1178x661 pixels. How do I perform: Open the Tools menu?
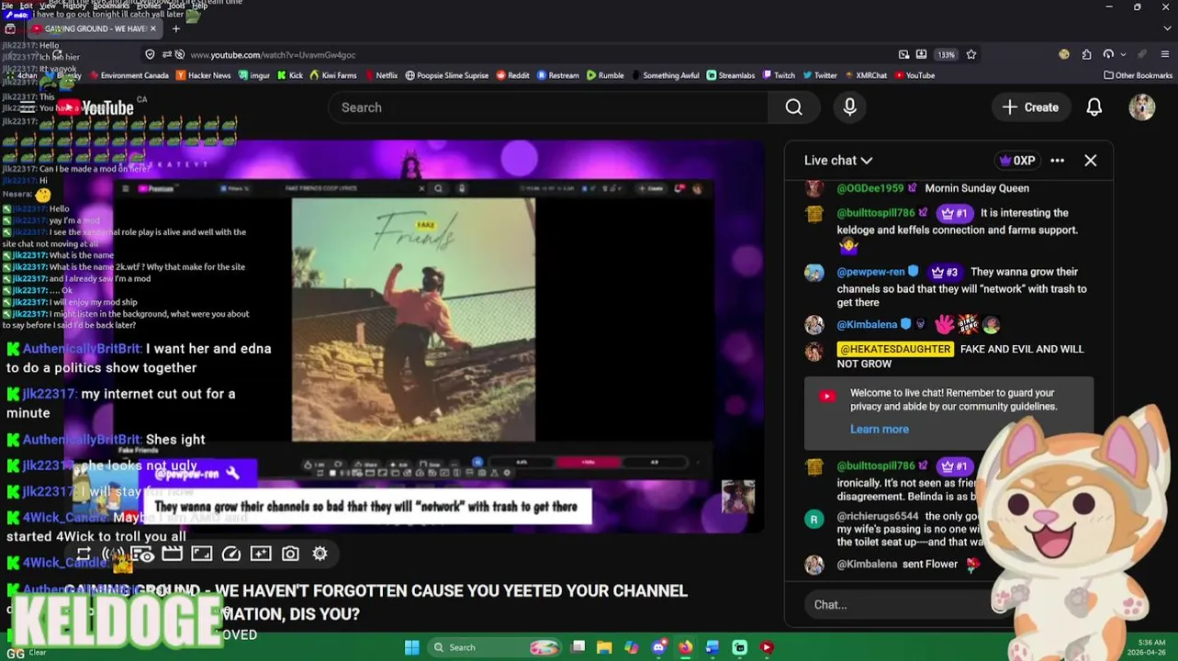pos(176,6)
